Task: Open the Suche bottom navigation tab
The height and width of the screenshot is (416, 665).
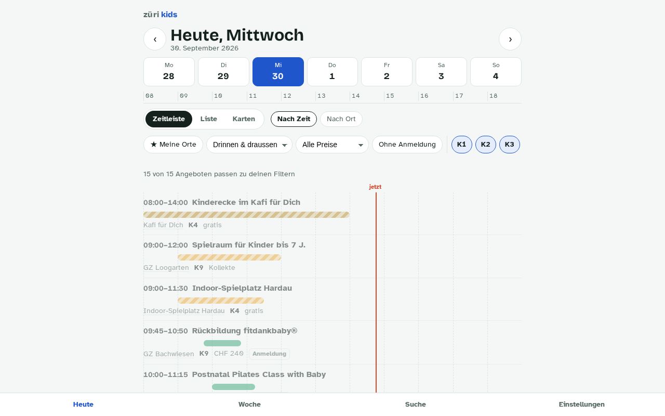Action: 416,405
